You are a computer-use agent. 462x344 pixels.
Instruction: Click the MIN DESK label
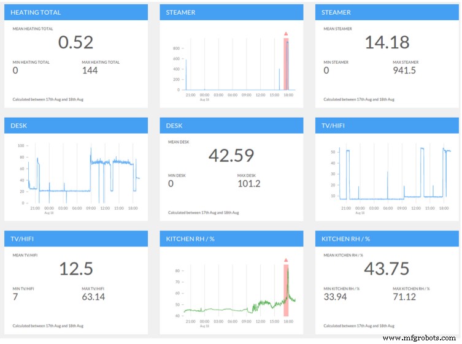(x=177, y=175)
